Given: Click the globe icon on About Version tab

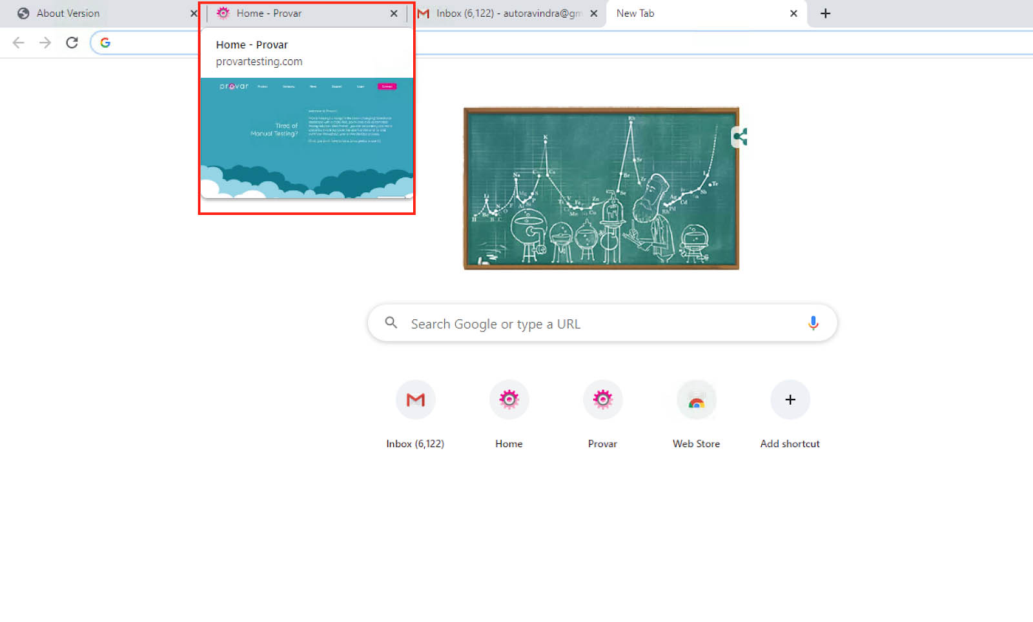Looking at the screenshot, I should (x=23, y=14).
